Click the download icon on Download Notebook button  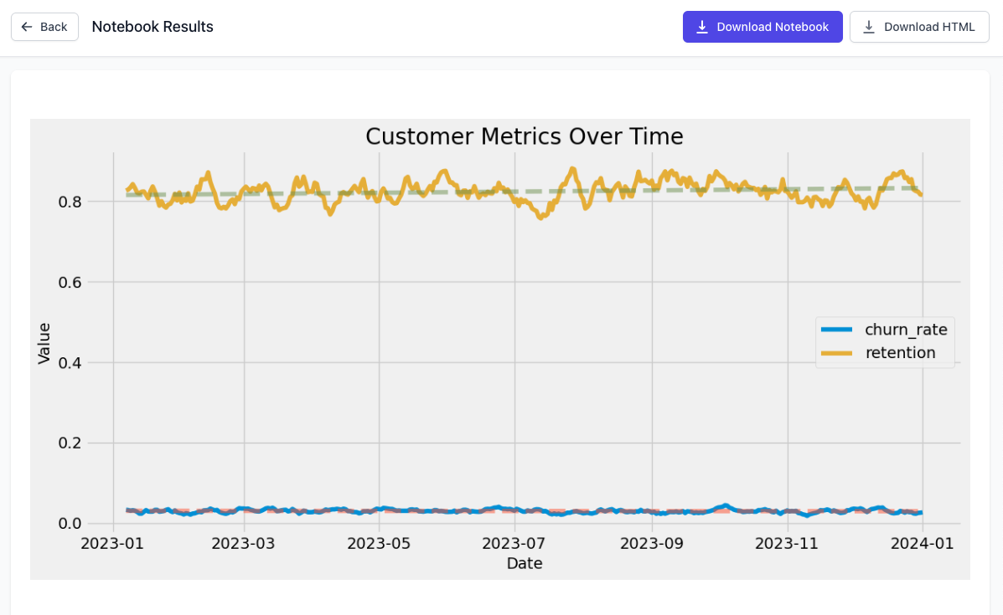701,26
